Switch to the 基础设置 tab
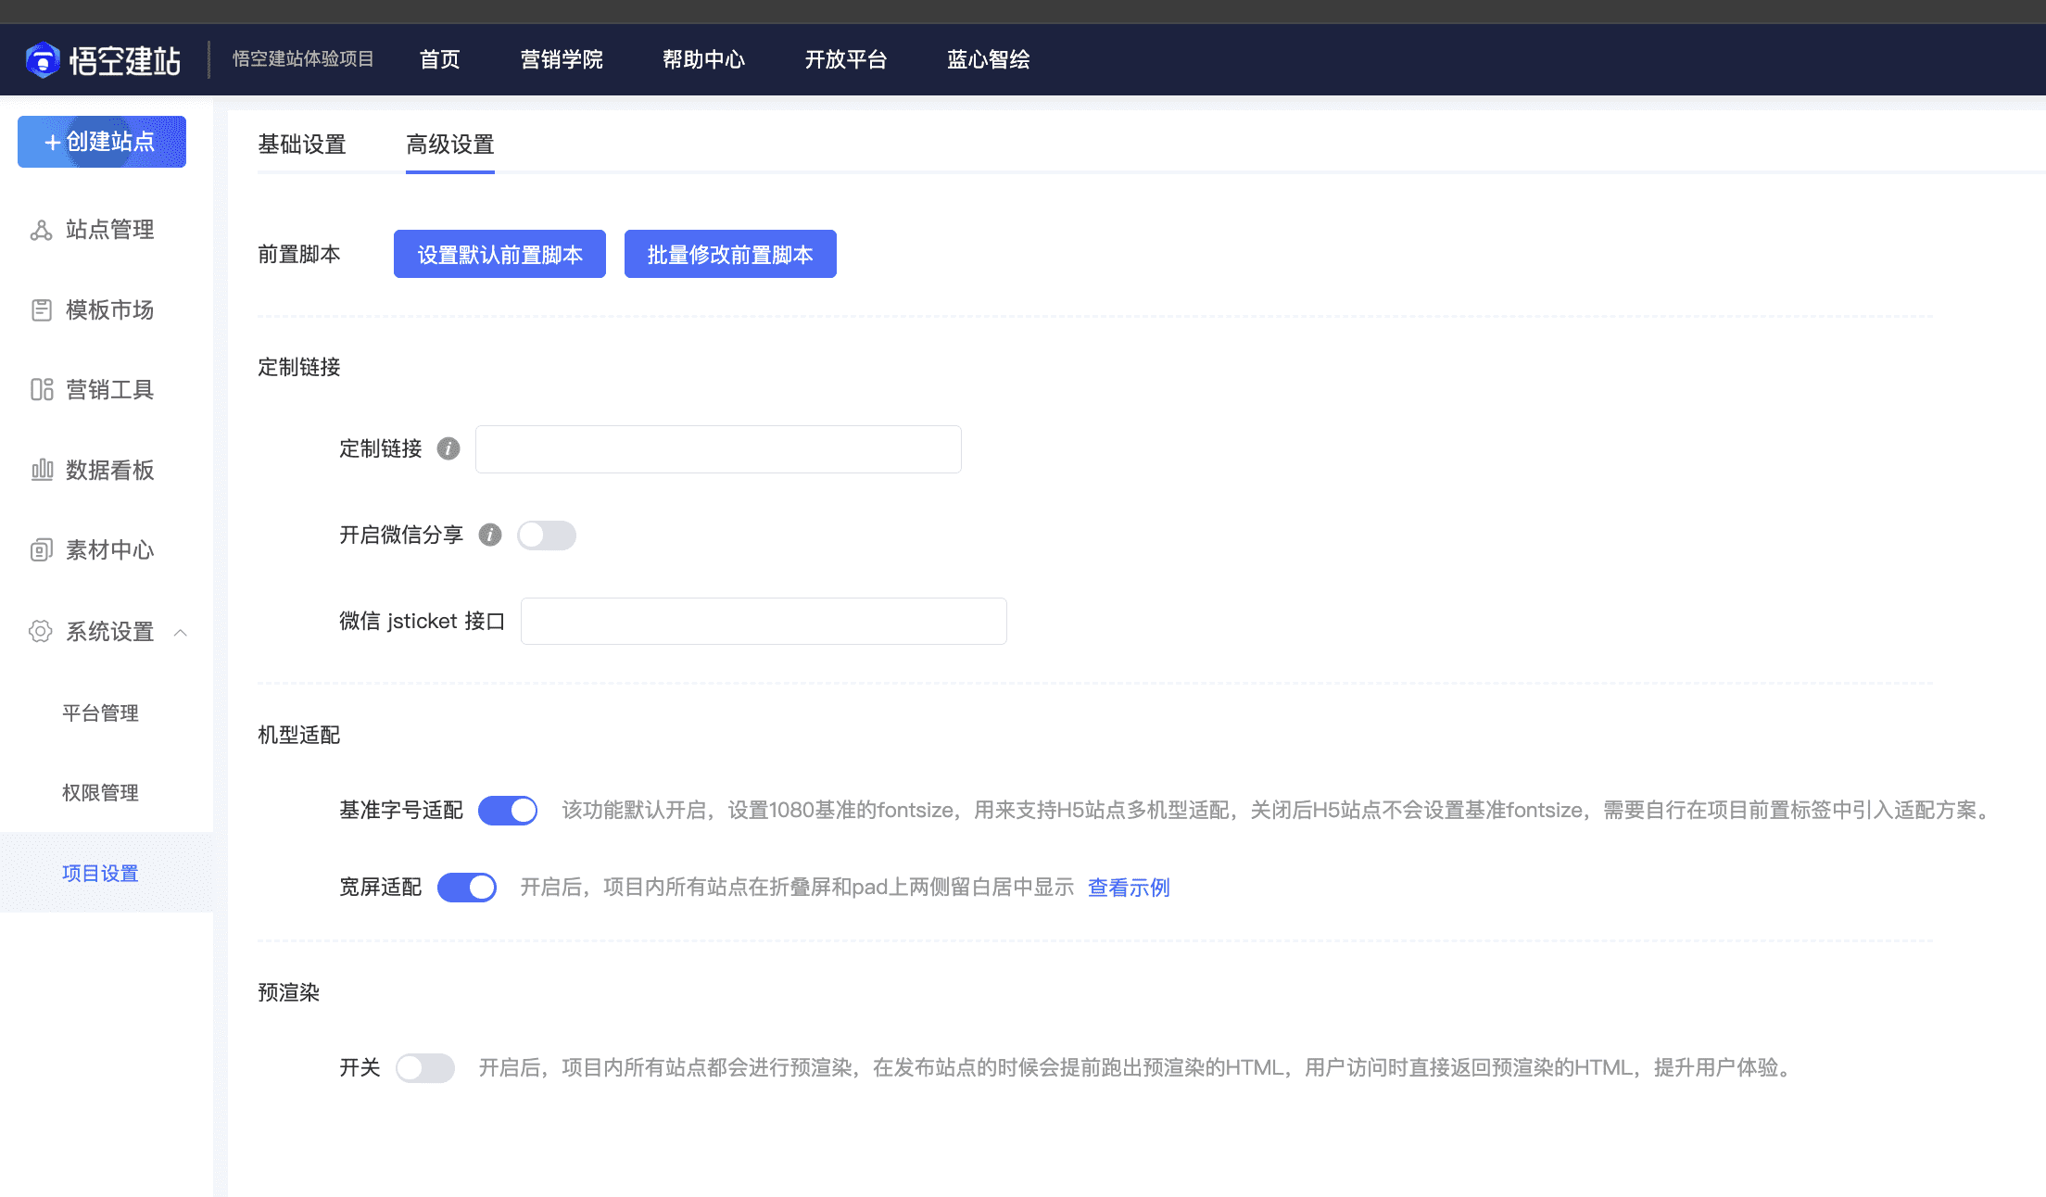Screen dimensions: 2046x1197 (302, 145)
